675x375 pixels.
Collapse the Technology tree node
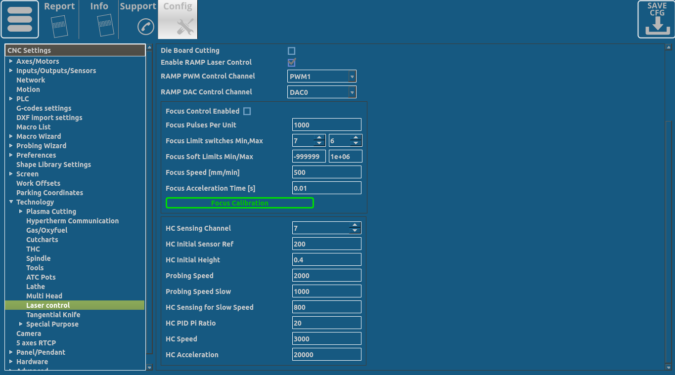click(11, 202)
